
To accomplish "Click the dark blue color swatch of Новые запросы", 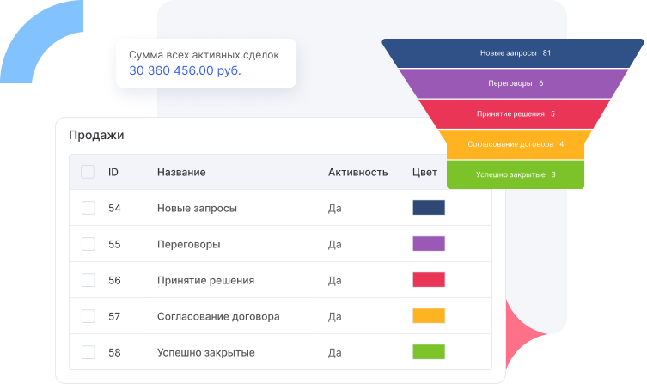I will 429,208.
